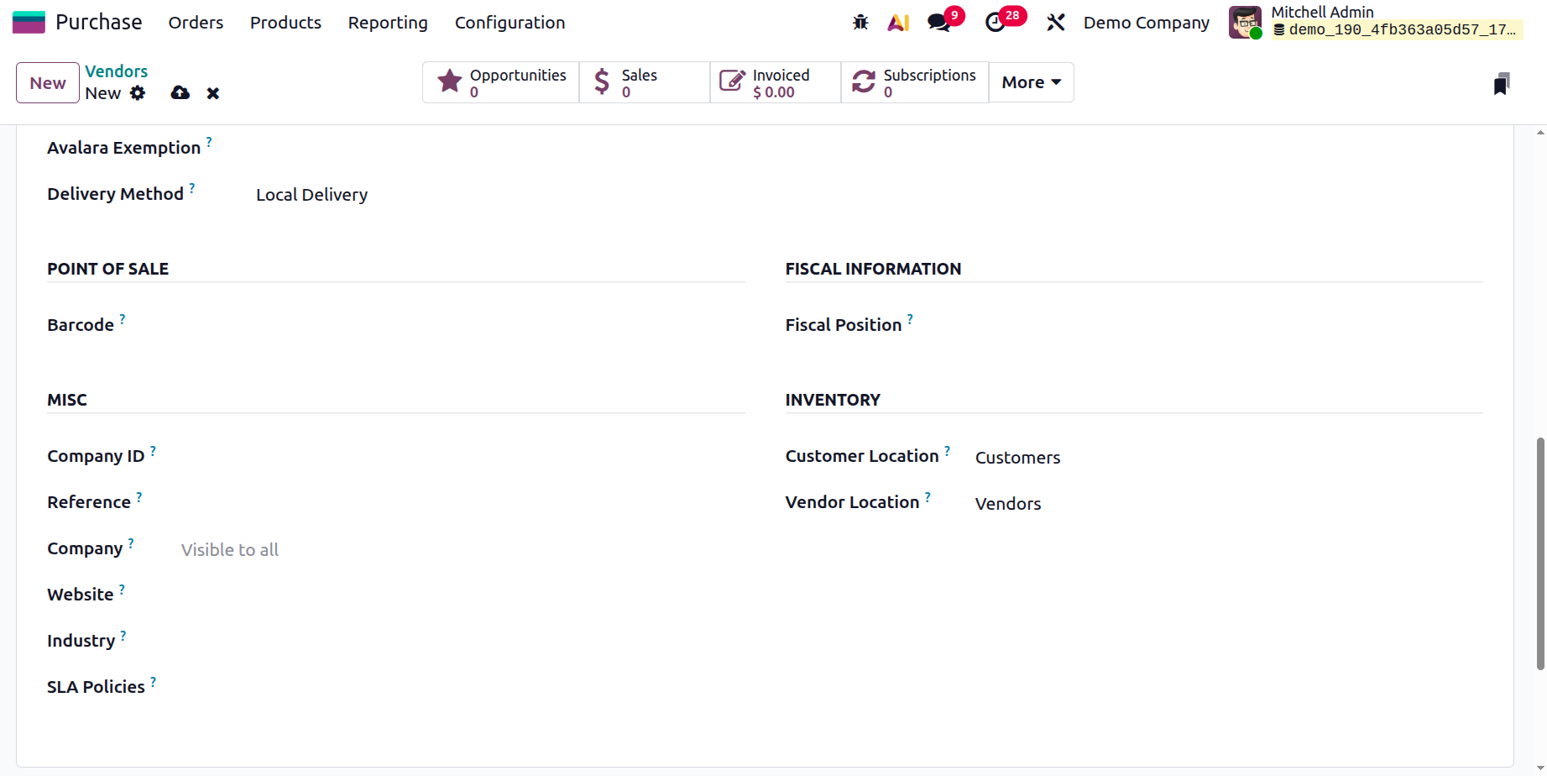Open the activities clock icon
Screen dimensions: 1547x776
997,22
